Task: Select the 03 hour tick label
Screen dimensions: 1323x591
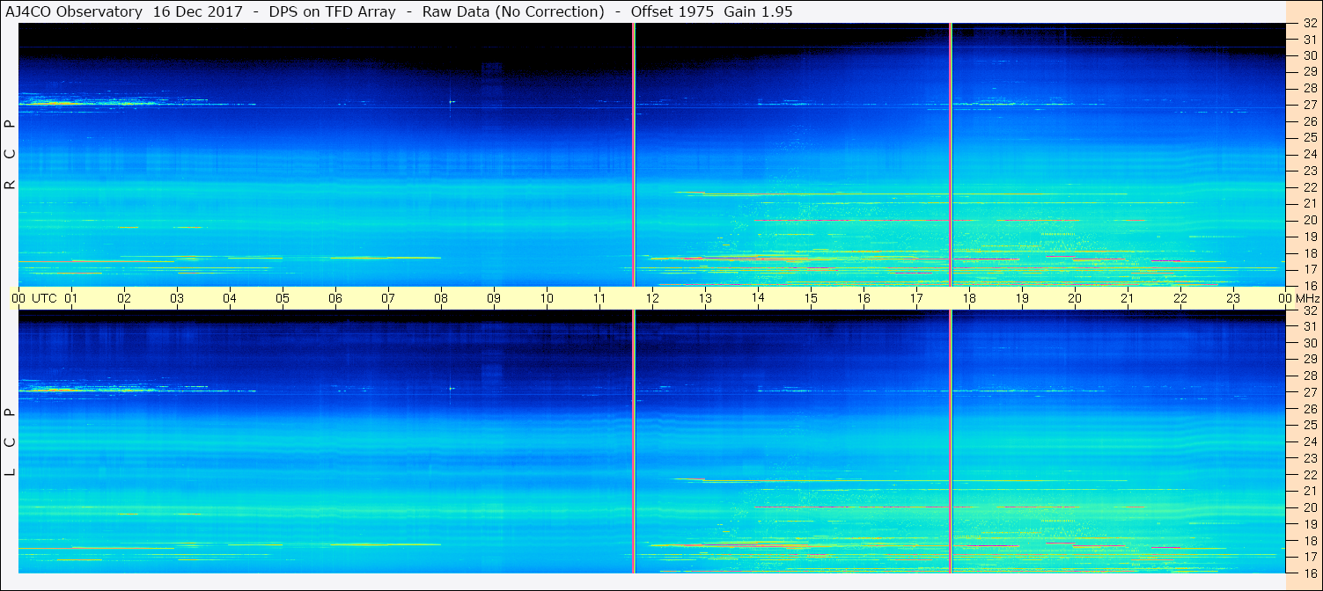Action: 177,298
